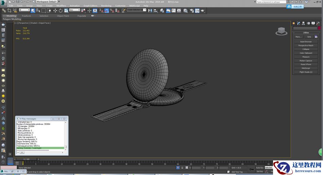Toggle Auto Key animation mode
This screenshot has width=323, height=175.
click(x=259, y=168)
